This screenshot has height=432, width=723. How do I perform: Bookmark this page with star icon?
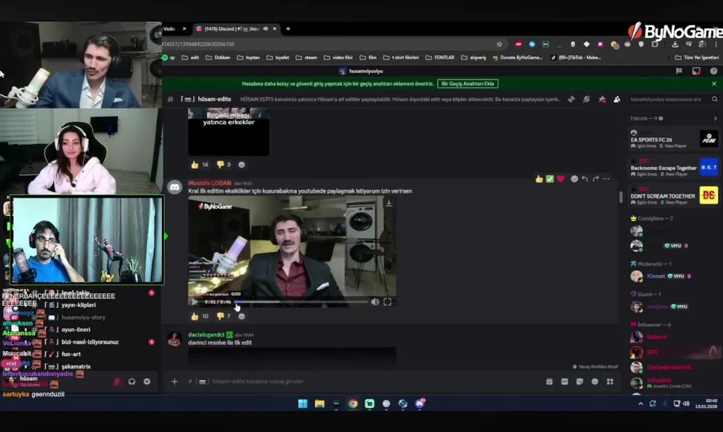(499, 44)
